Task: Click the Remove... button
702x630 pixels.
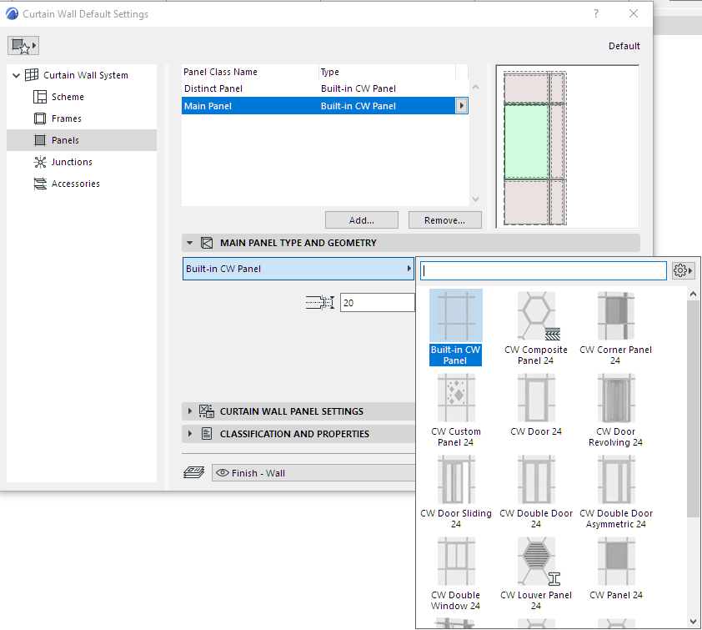Action: coord(444,220)
